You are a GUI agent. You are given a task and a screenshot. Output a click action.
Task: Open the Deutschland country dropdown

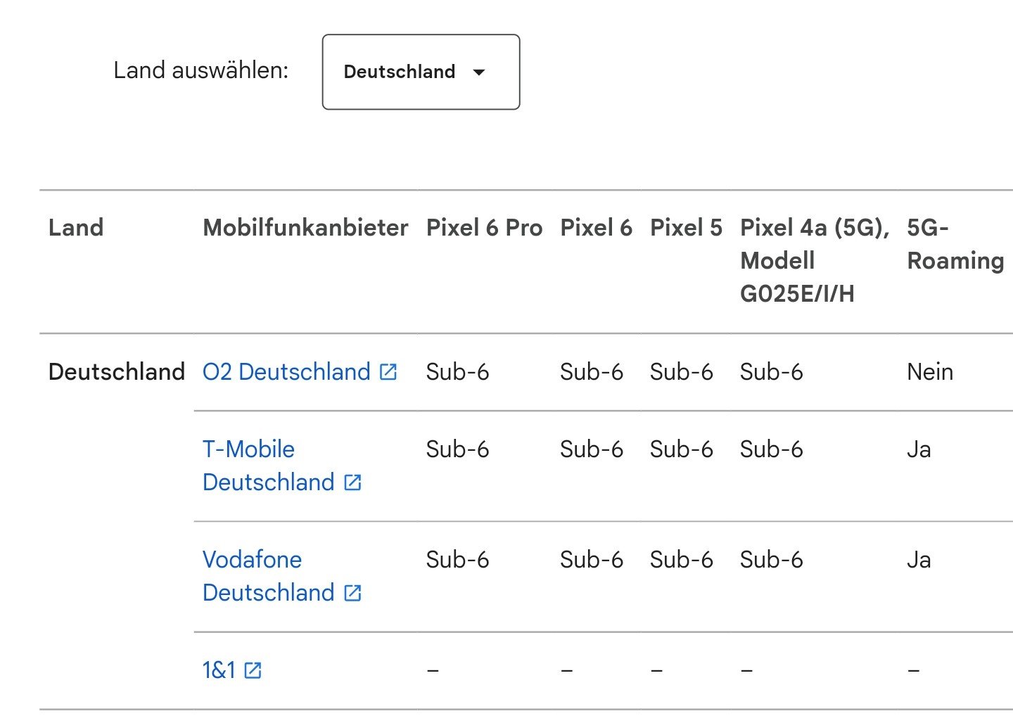(x=421, y=72)
